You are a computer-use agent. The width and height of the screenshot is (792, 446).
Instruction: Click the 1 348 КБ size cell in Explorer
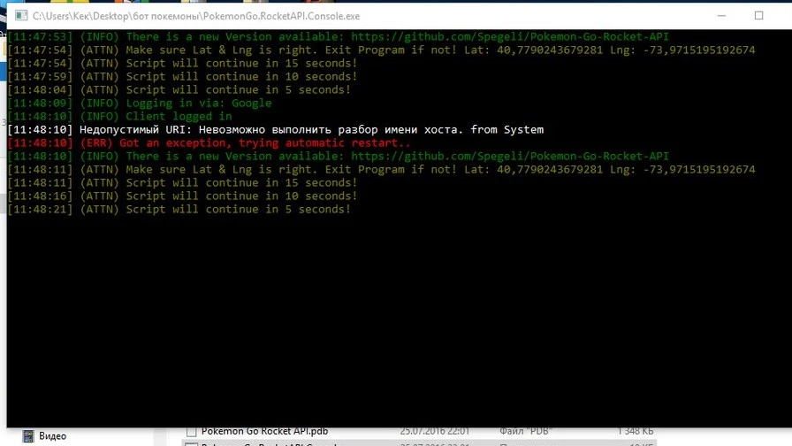[635, 431]
